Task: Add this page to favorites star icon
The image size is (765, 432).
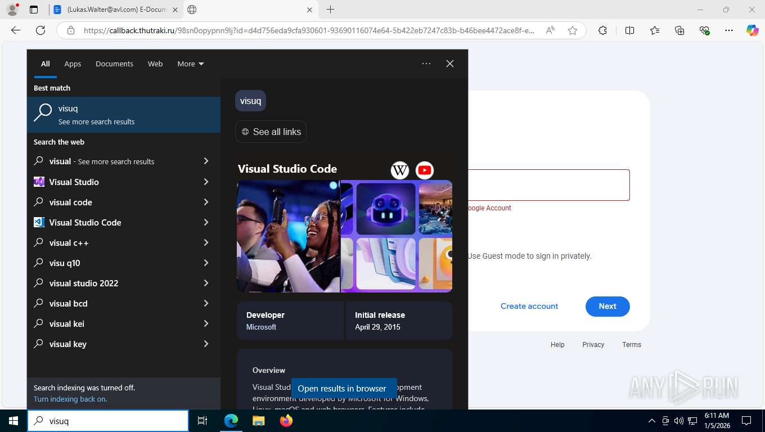Action: point(573,30)
